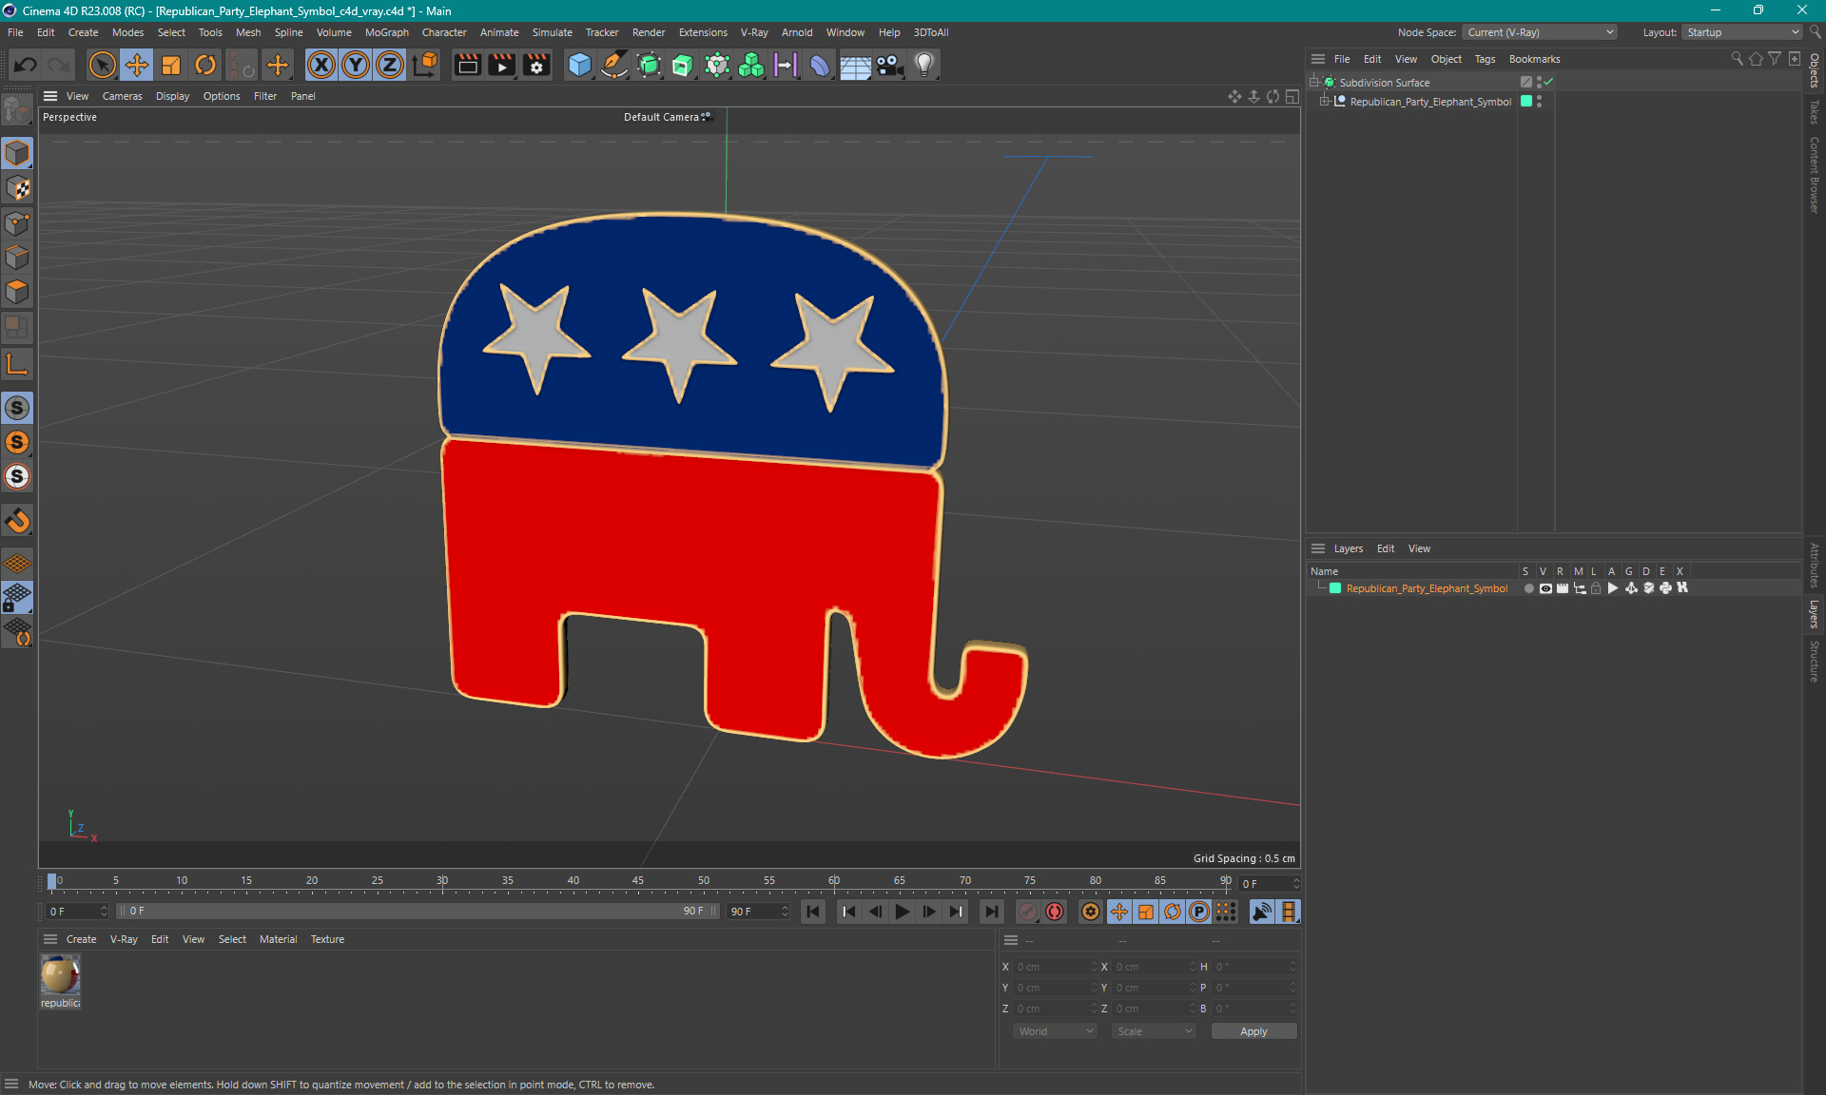
Task: Render to Picture Viewer
Action: (501, 65)
